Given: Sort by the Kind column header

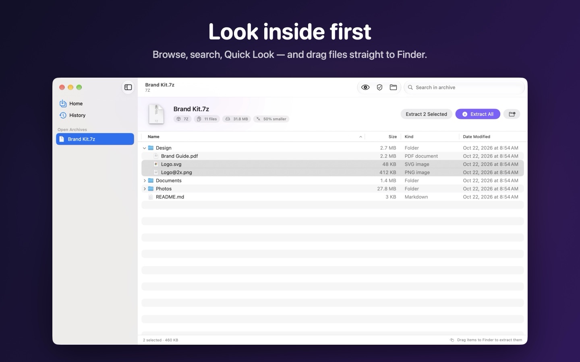Looking at the screenshot, I should click(x=429, y=137).
